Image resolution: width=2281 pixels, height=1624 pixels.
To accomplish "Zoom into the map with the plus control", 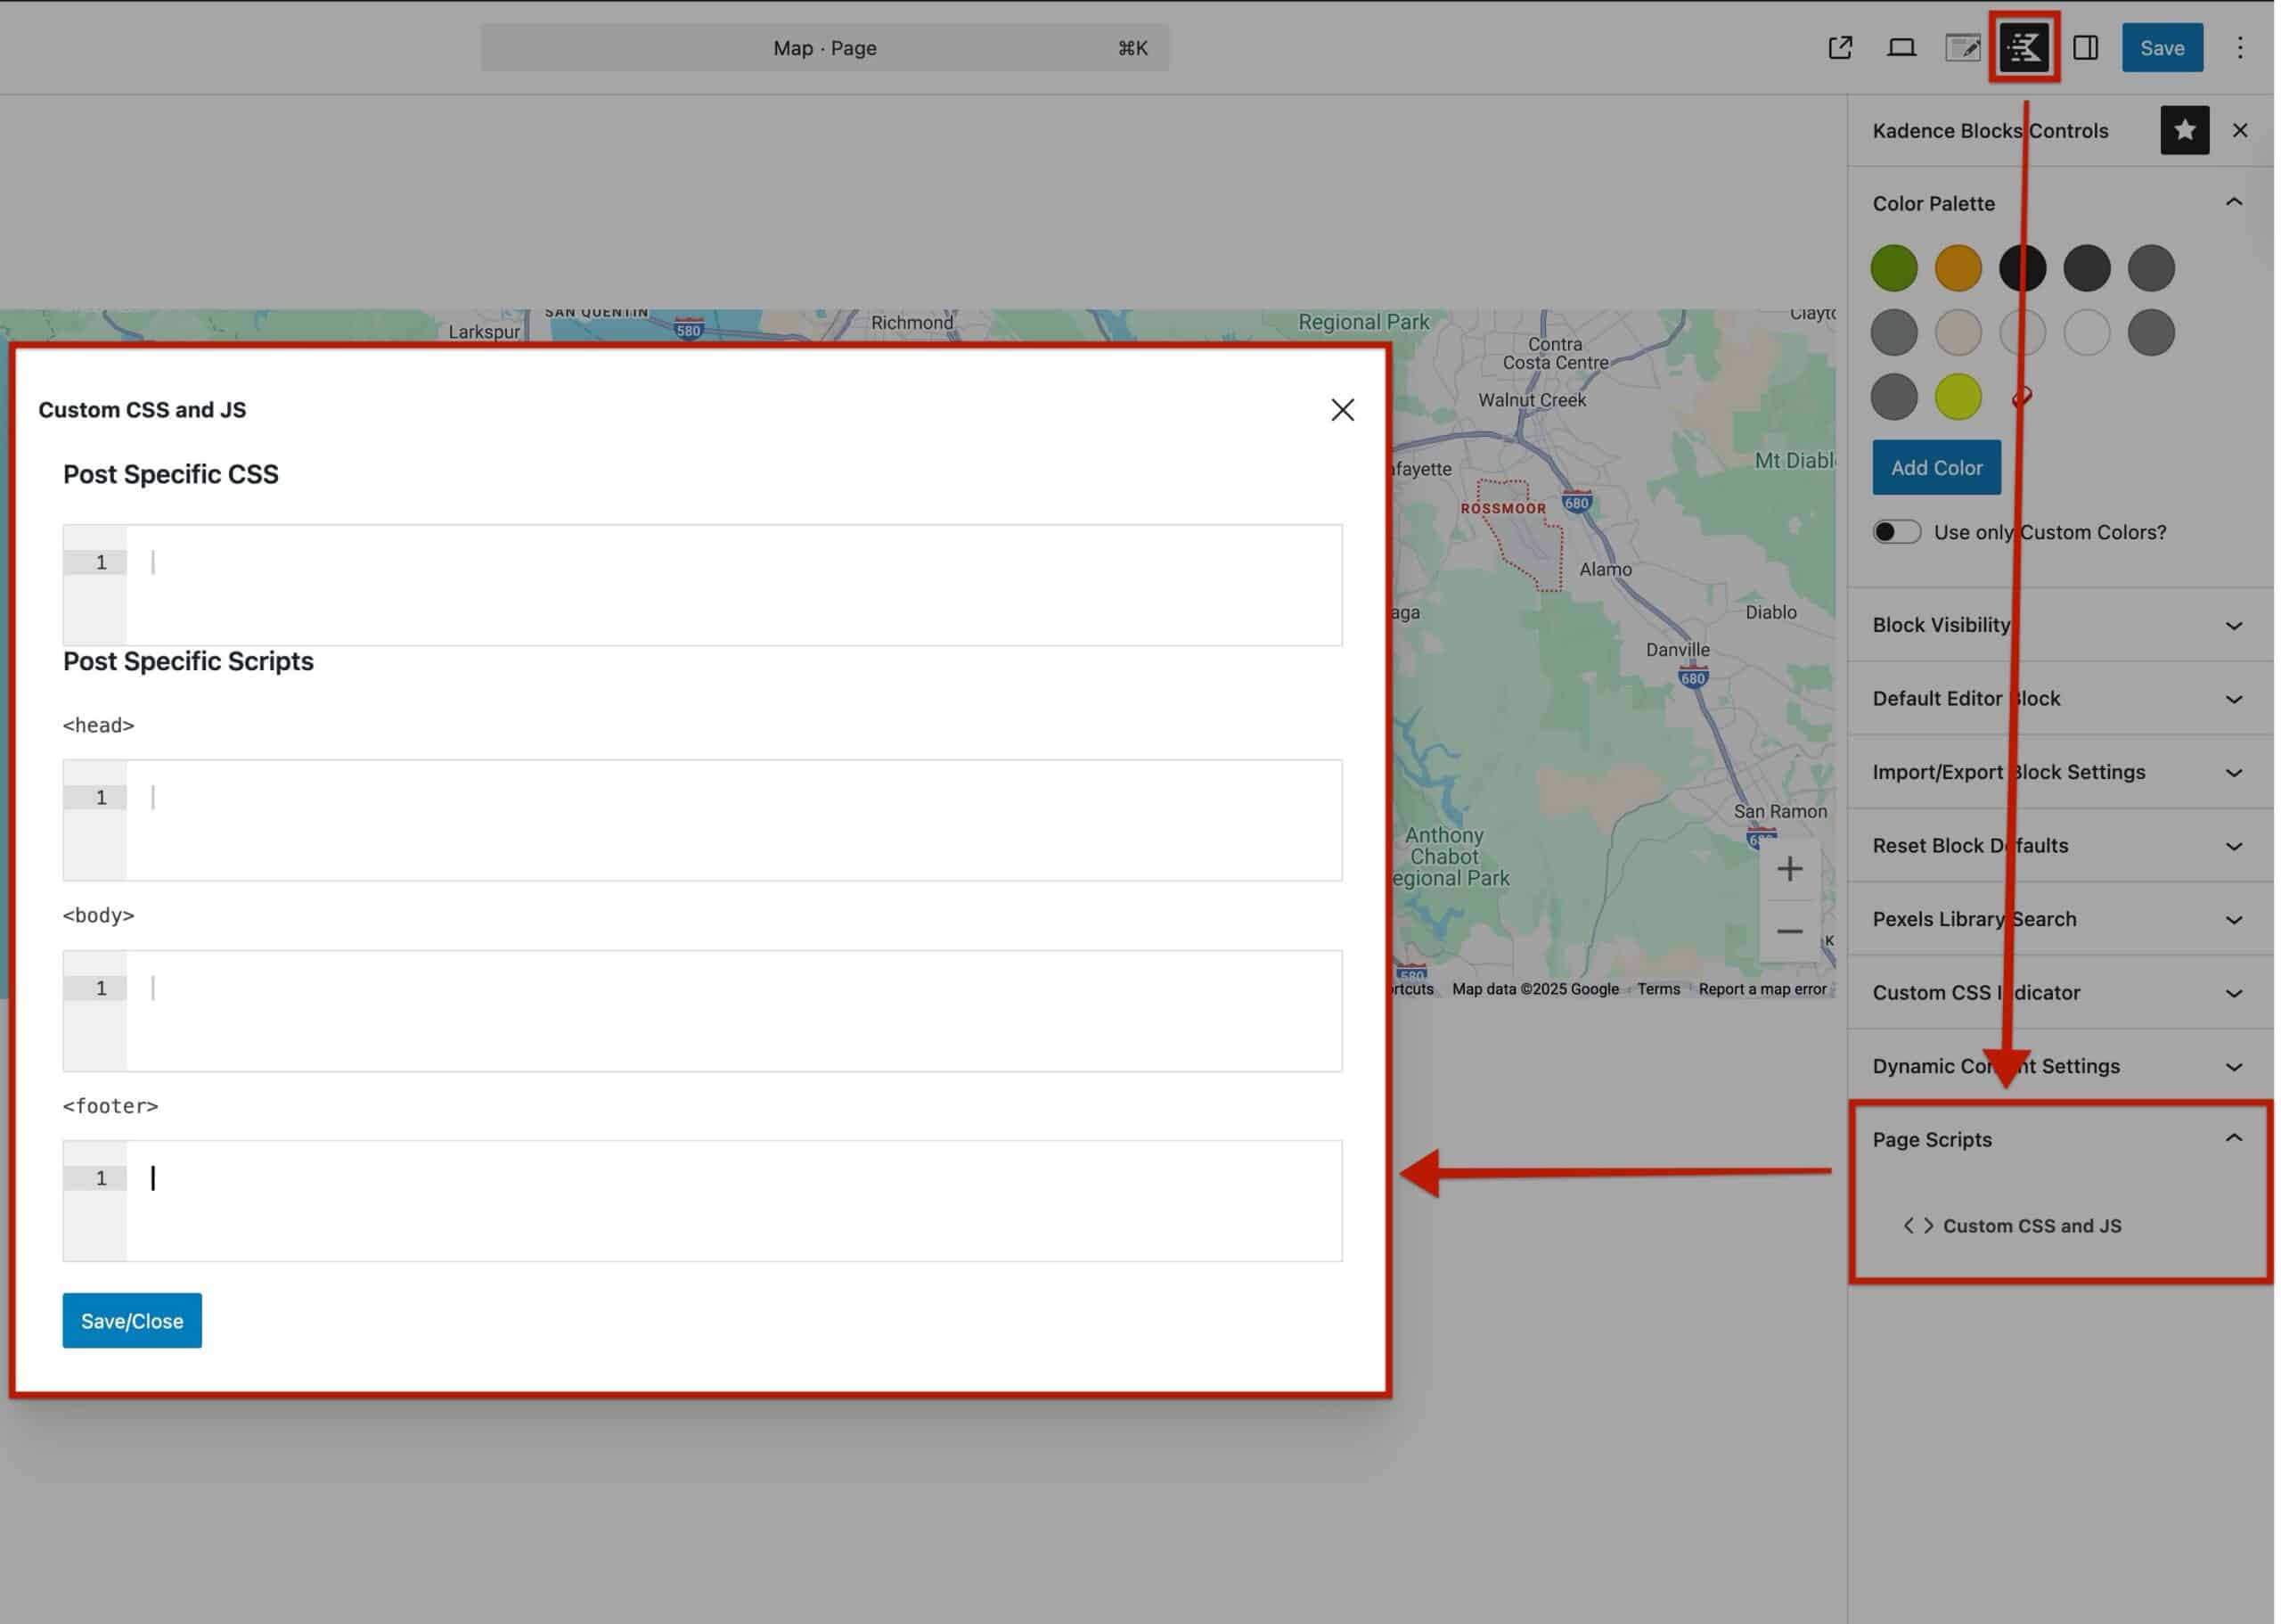I will tap(1788, 868).
